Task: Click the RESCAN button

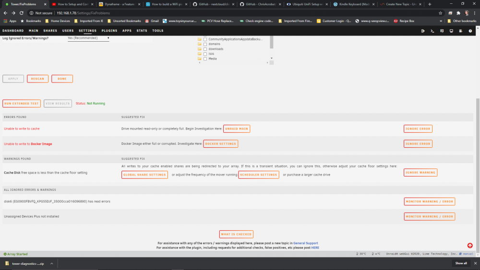Action: (37, 79)
